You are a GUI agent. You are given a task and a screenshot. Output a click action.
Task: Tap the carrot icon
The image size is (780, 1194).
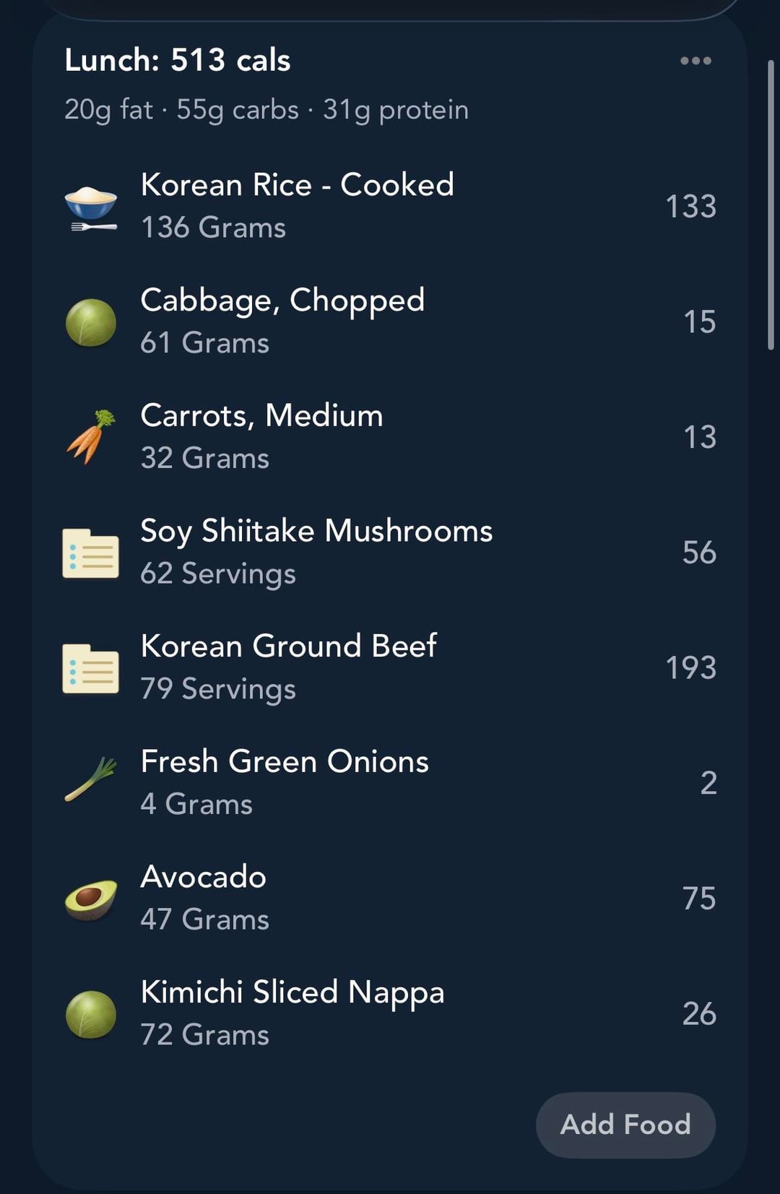tap(91, 437)
